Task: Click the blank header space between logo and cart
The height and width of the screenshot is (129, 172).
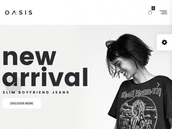Action: tap(90, 12)
